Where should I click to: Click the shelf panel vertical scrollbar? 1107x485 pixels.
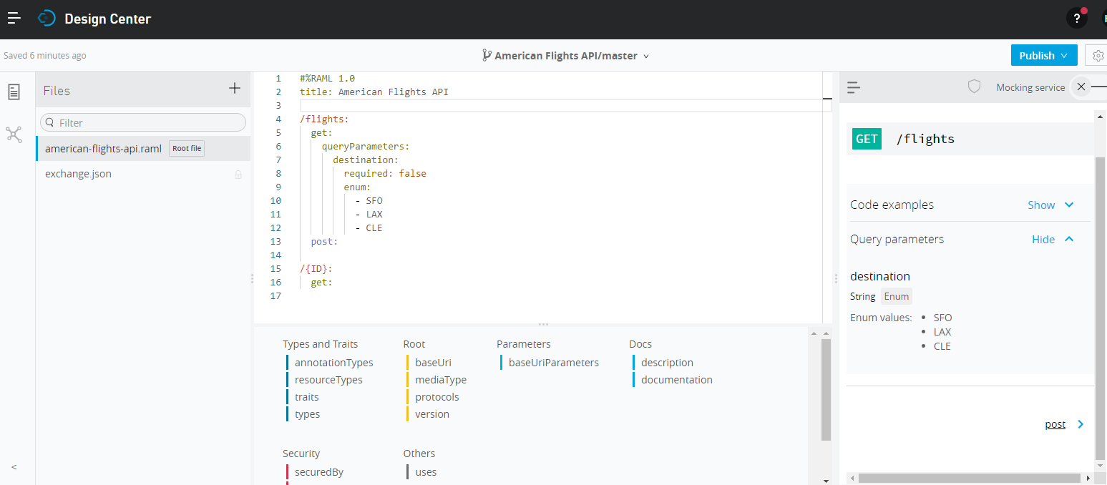click(826, 390)
